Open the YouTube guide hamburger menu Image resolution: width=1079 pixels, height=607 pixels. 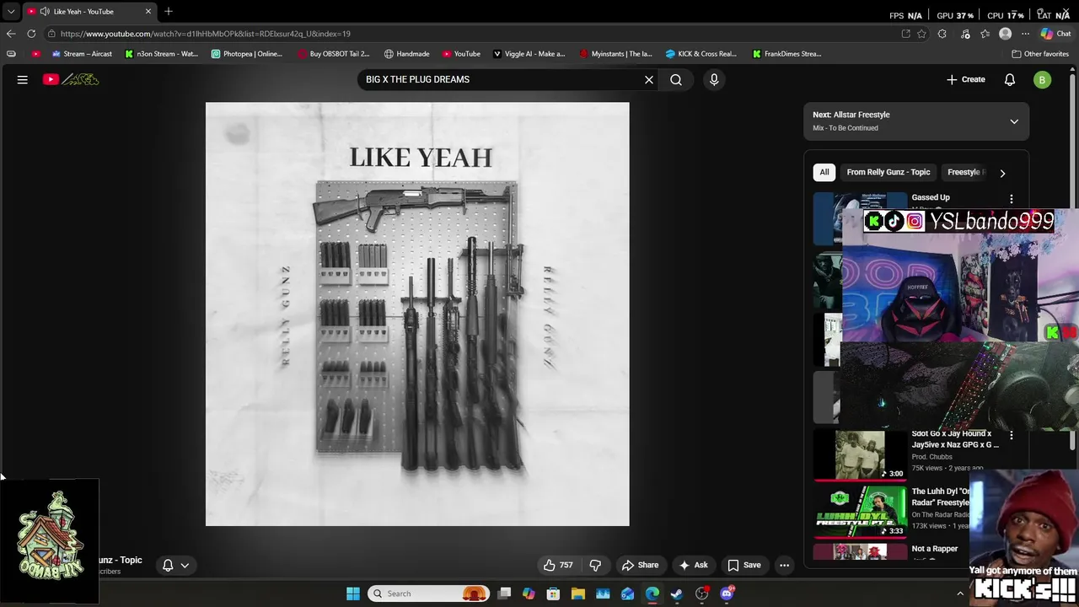coord(23,79)
